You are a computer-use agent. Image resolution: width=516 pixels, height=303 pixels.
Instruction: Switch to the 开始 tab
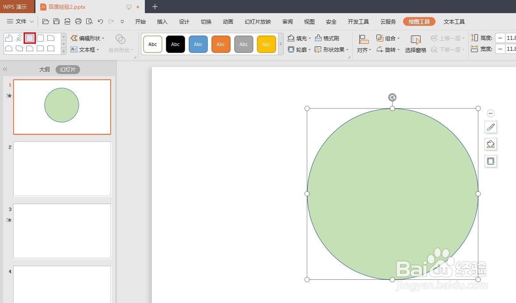140,22
